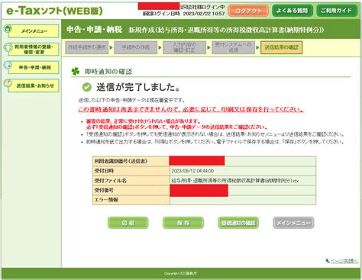The width and height of the screenshot is (362, 280).
Task: Click arrow before 送信結果の確認 step
Action: pos(257,47)
